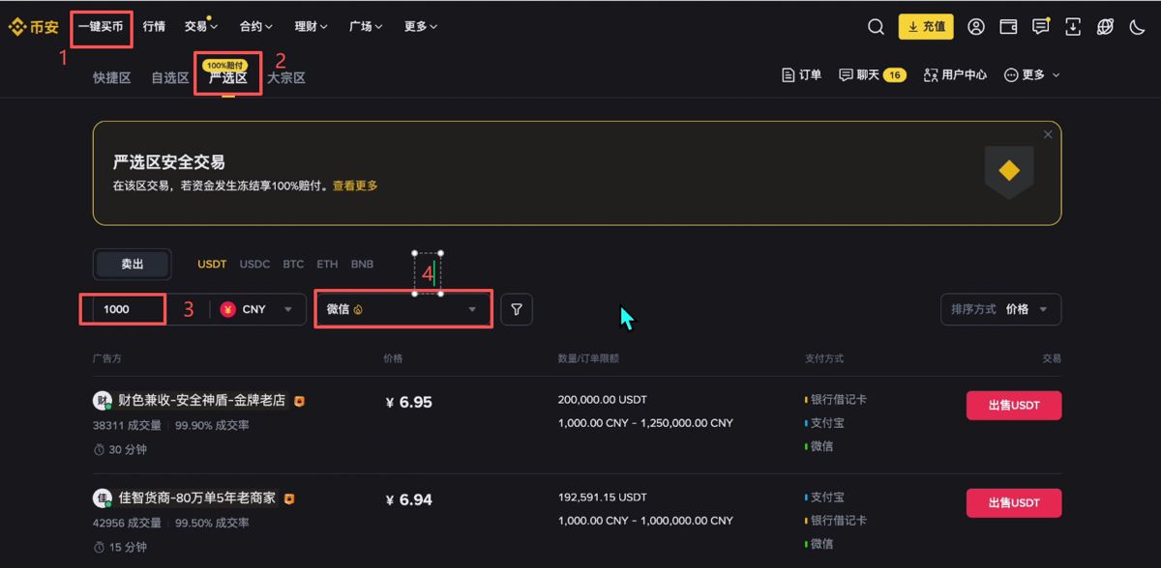
Task: Open the desktop app download icon
Action: pos(1072,27)
